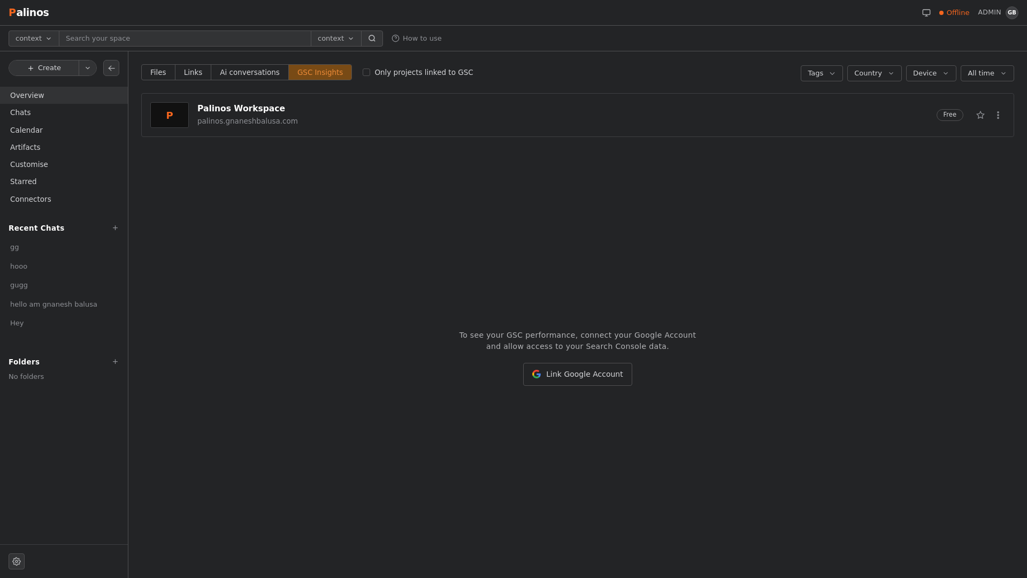
Task: Open the left context dropdown
Action: coord(34,39)
